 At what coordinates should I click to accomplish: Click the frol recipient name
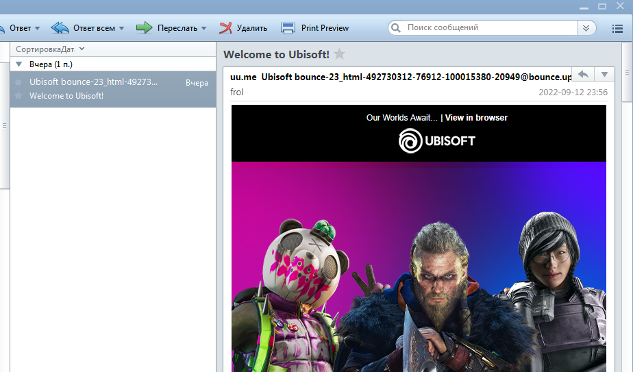(237, 92)
